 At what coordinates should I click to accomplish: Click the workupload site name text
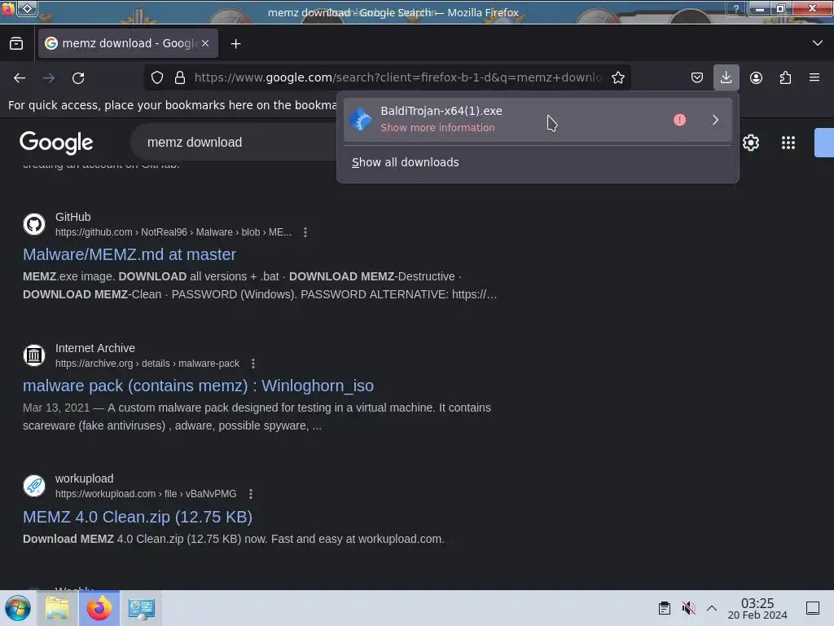[85, 478]
